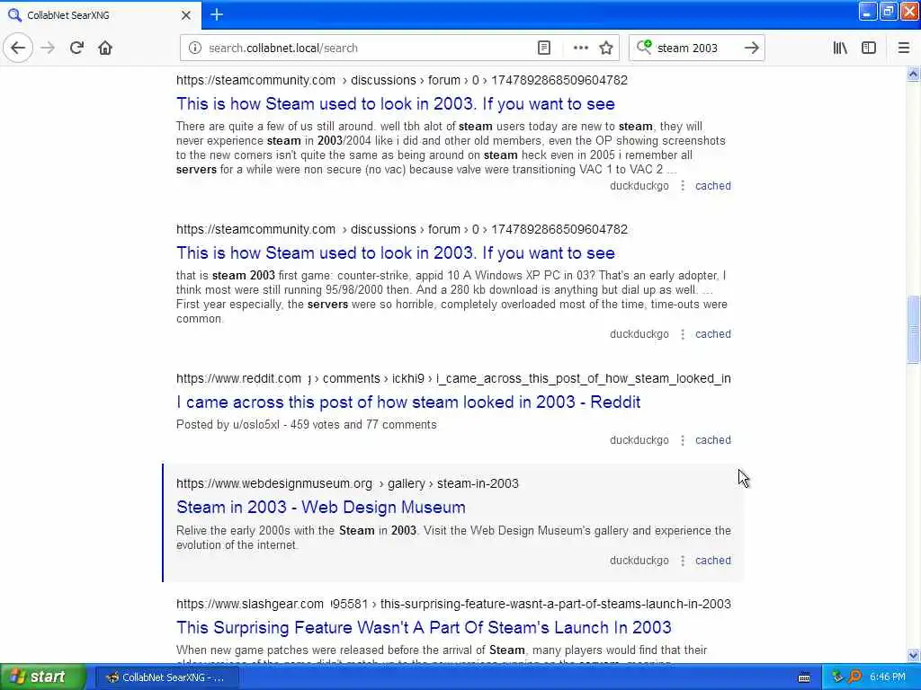Screen dimensions: 921x690
Task: Click scrollbar down arrow
Action: (x=913, y=655)
